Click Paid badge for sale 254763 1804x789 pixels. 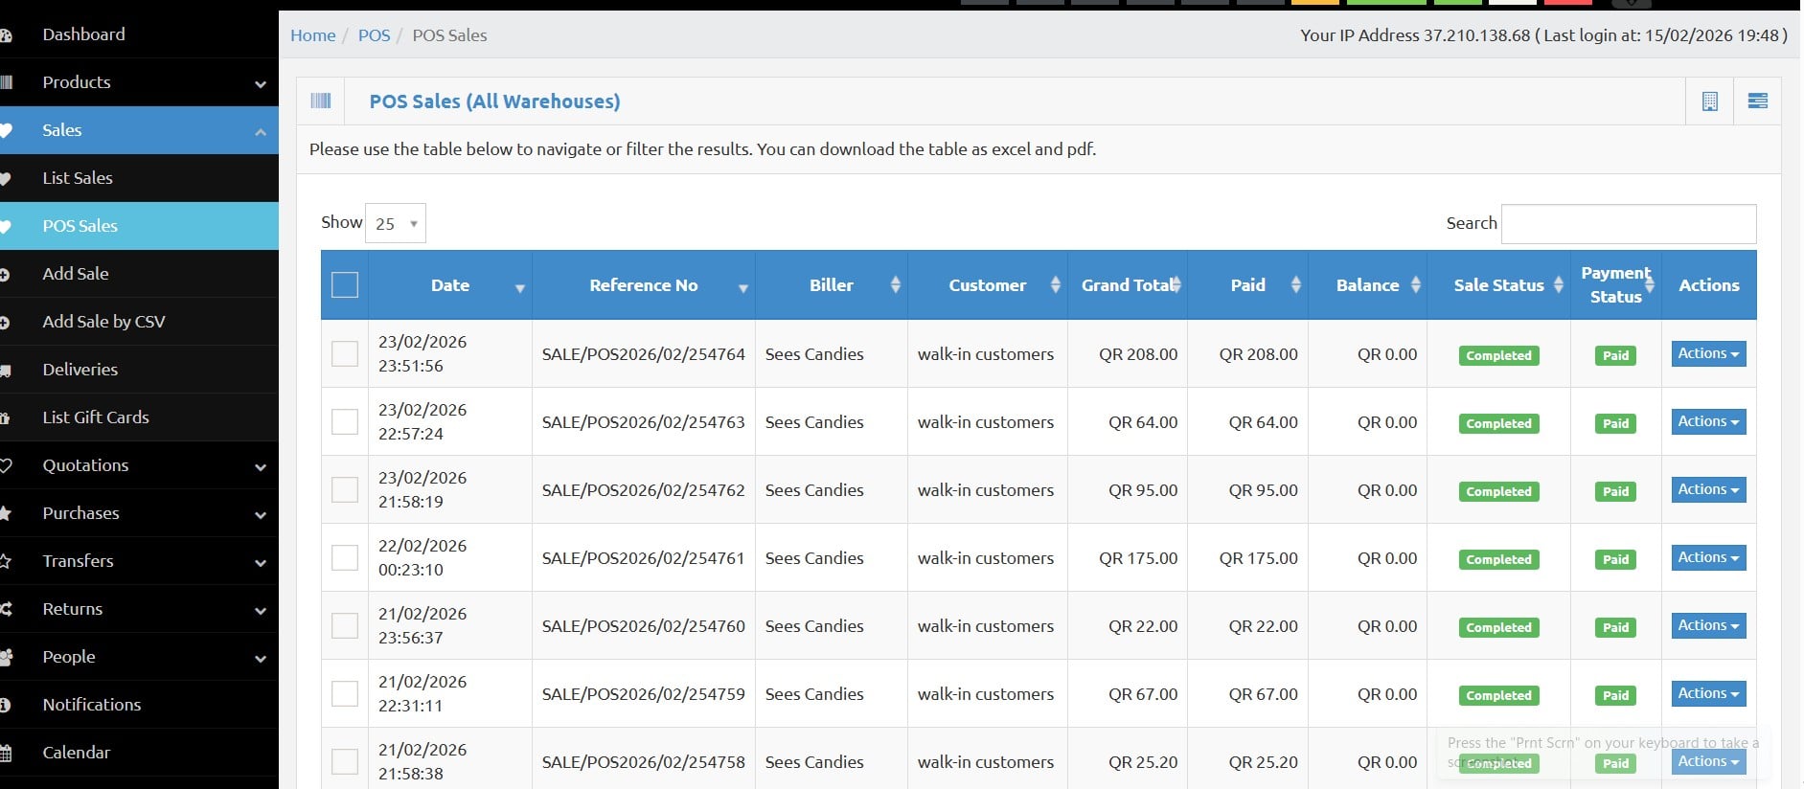click(x=1615, y=423)
